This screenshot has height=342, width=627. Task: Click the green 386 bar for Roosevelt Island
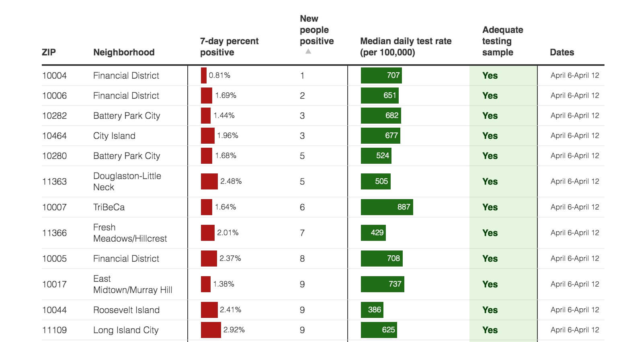coord(372,310)
